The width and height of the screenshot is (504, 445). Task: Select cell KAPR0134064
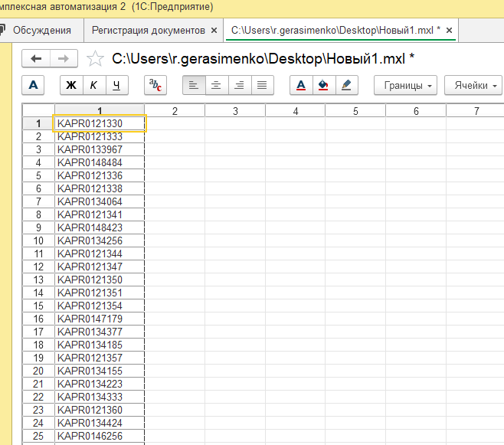click(100, 201)
